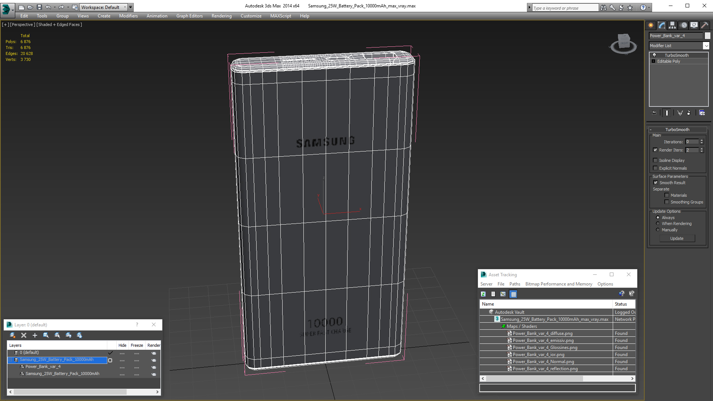The image size is (713, 401).
Task: Refresh the Asset Tracking list
Action: point(483,294)
